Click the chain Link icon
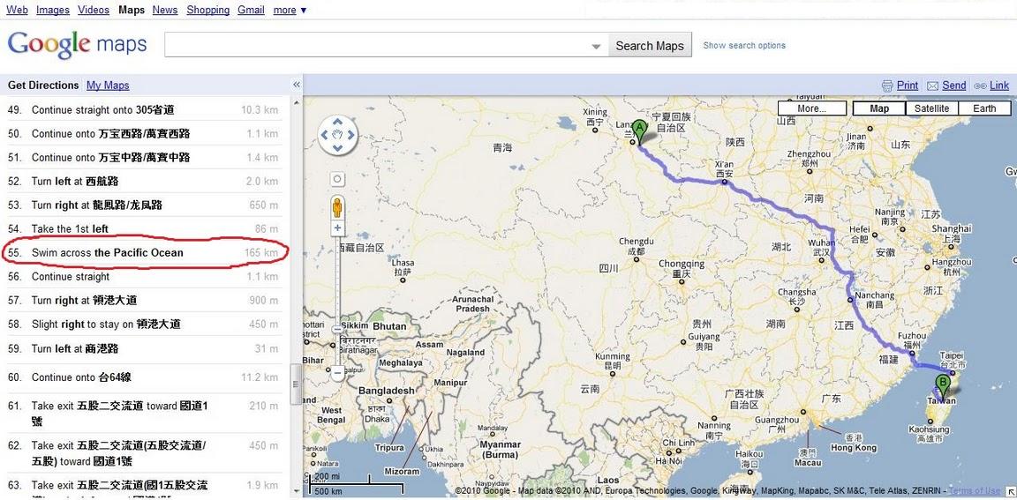1017x500 pixels. [980, 86]
